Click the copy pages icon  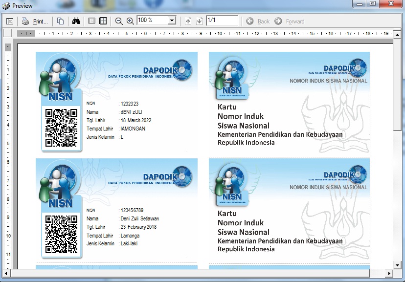61,21
